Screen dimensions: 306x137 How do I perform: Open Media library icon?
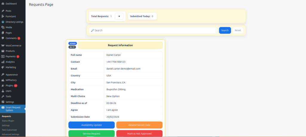(x=3, y=27)
